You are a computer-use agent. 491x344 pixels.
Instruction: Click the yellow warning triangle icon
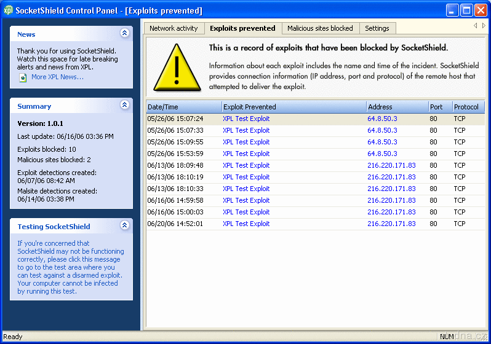click(175, 66)
